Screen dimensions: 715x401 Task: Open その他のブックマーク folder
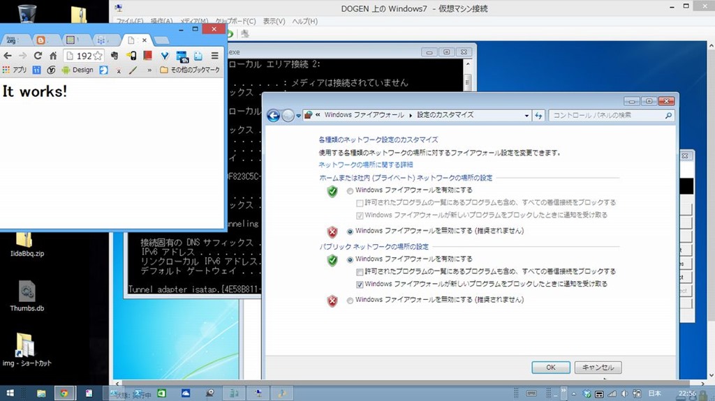(190, 70)
